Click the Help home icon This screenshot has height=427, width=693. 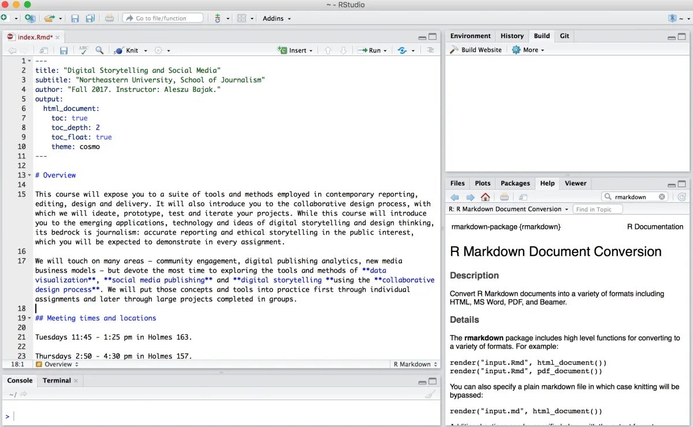coord(485,197)
